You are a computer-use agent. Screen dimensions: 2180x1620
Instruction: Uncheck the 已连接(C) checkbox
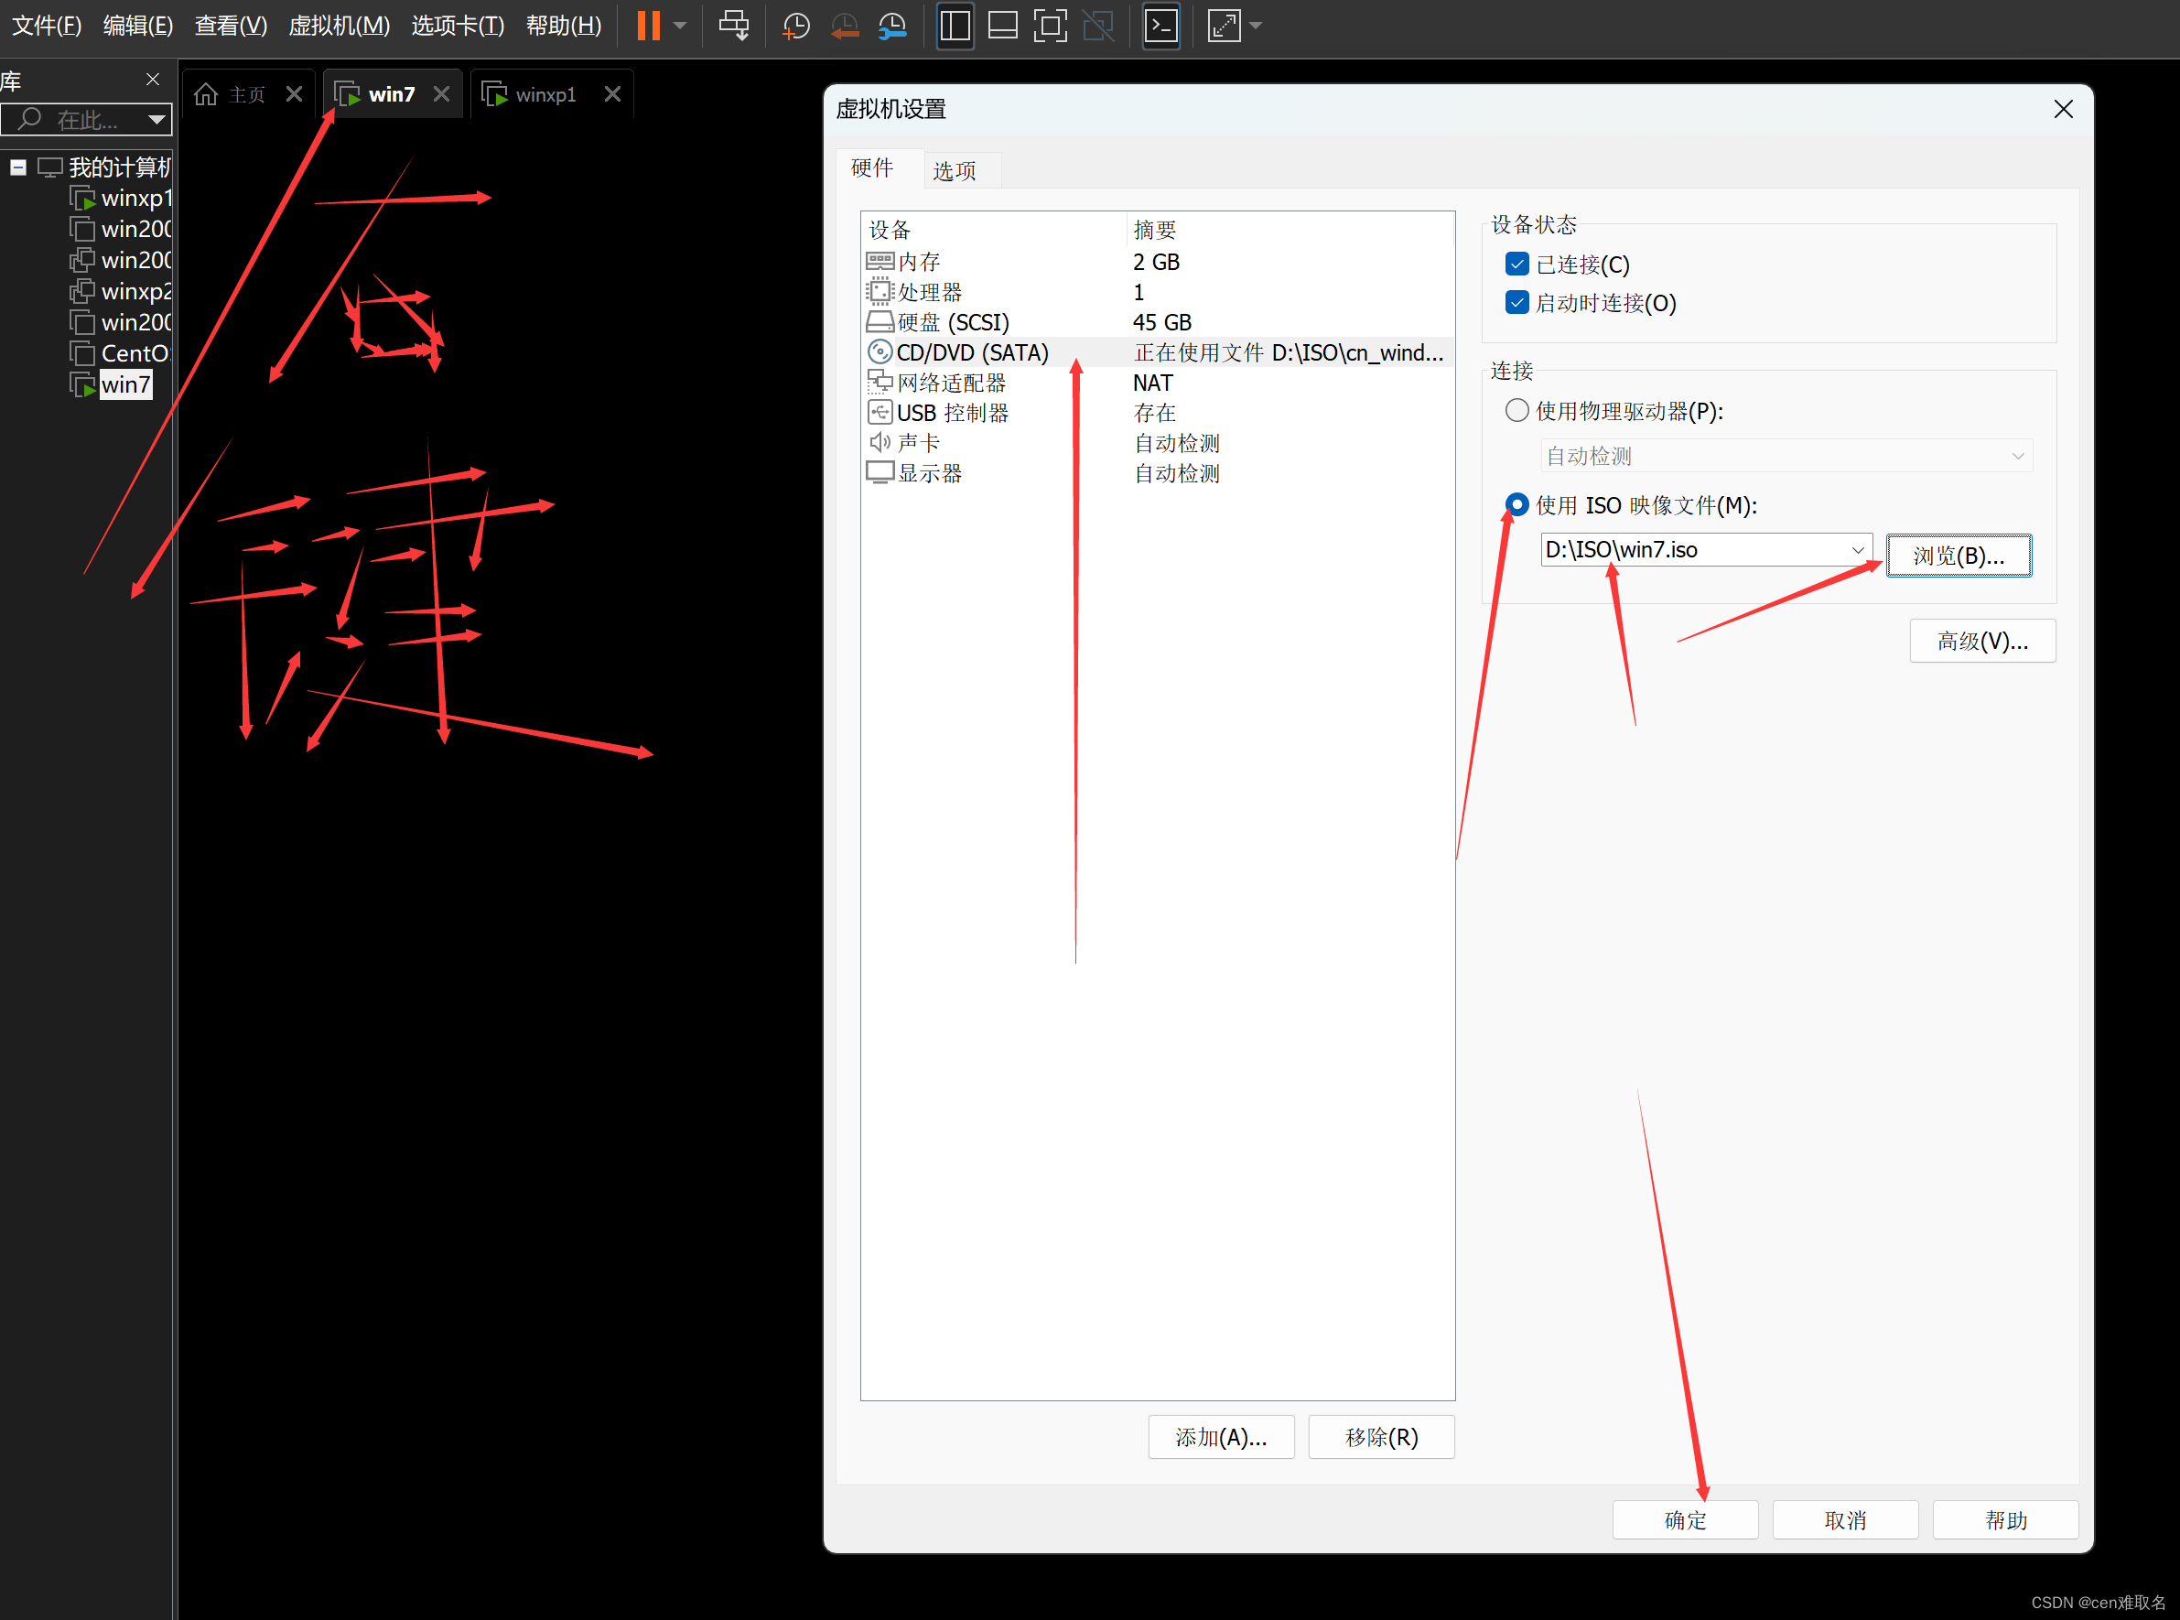point(1517,264)
